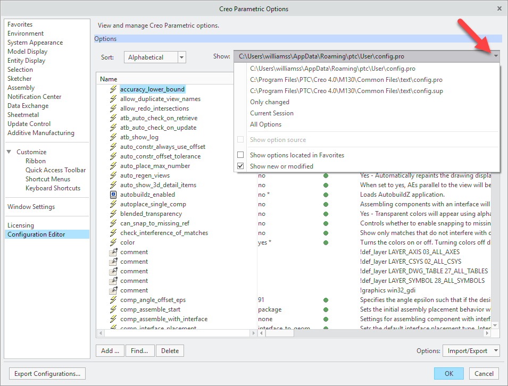Click the lightning icon beside accuracy_lower_bound

pos(113,89)
